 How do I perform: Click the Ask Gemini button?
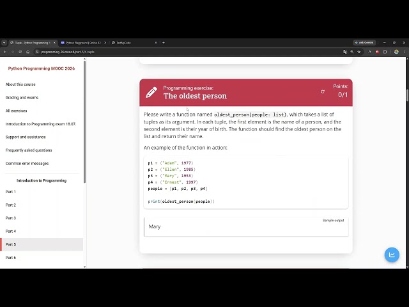365,43
